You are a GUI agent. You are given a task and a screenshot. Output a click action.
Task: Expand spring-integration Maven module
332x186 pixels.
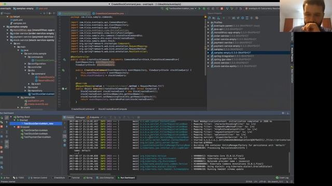(209, 56)
